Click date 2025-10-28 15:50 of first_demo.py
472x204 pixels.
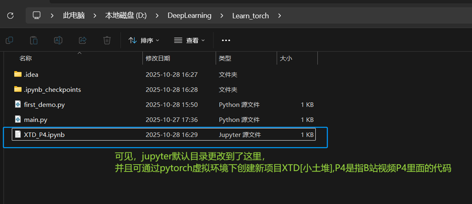coord(171,105)
